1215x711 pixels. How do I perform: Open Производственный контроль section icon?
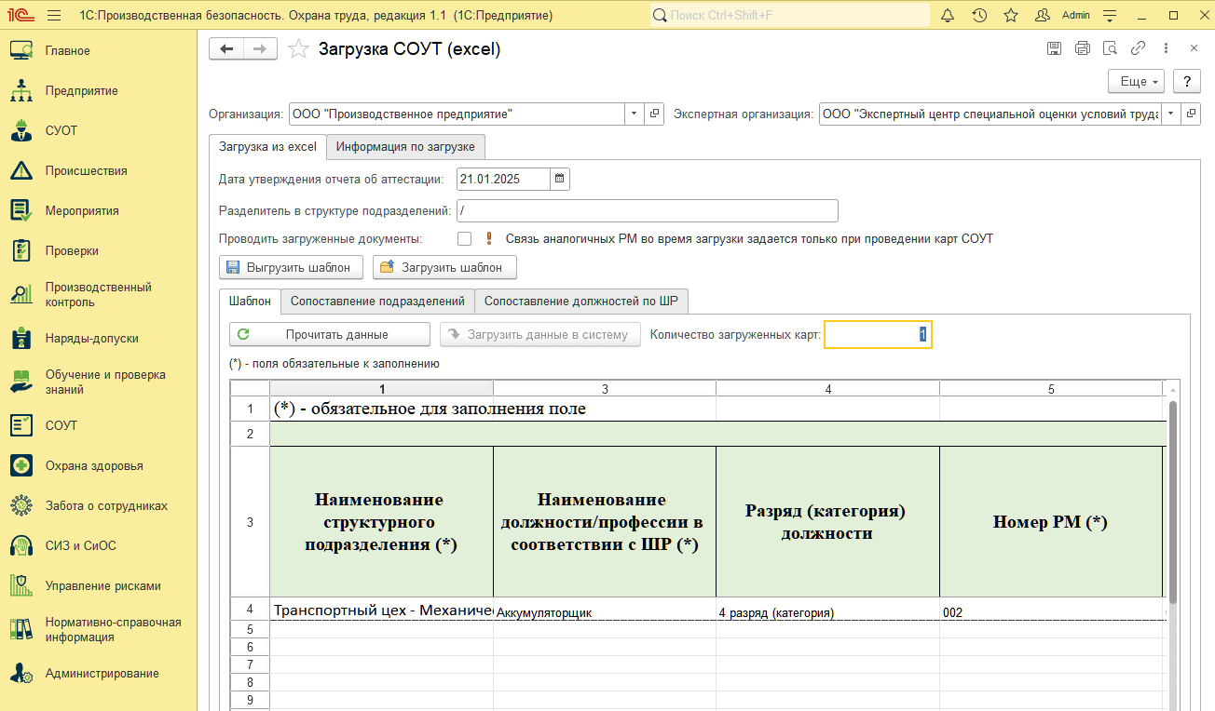tap(21, 294)
